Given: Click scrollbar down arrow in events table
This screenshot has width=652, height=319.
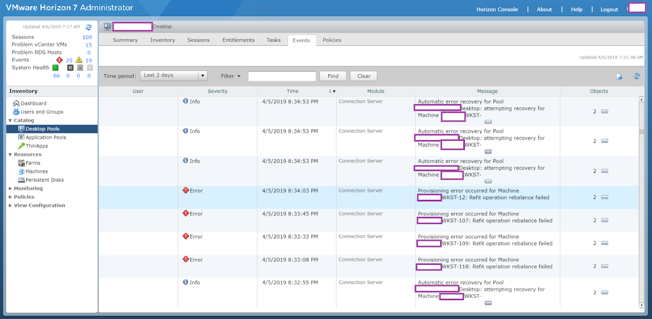Looking at the screenshot, I should 641,305.
